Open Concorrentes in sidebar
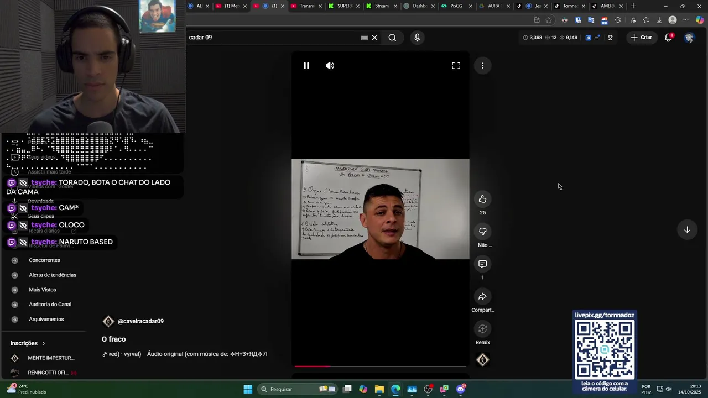The image size is (708, 398). (44, 260)
